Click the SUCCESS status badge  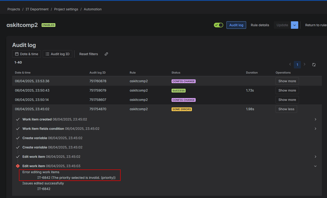(x=178, y=91)
